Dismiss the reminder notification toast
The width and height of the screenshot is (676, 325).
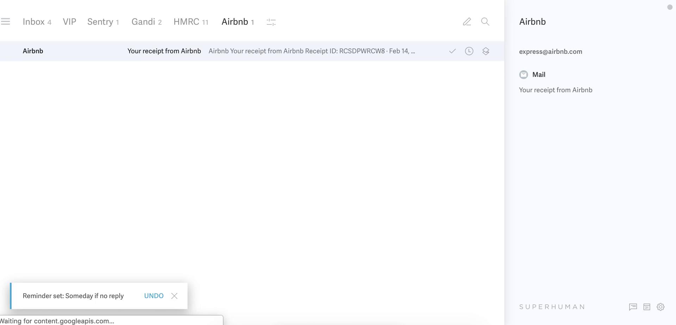[x=174, y=296]
